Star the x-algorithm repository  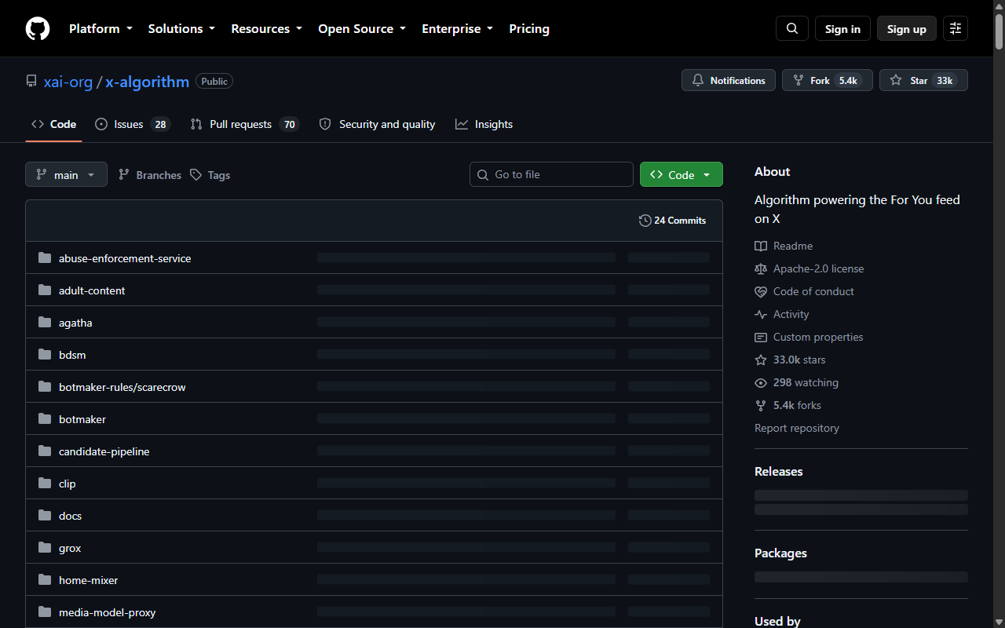click(x=923, y=80)
